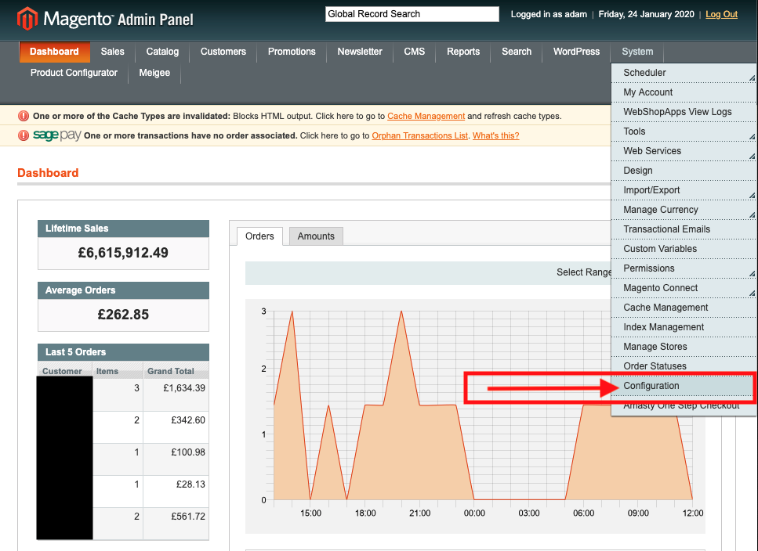Select Index Management in System menu

point(663,327)
